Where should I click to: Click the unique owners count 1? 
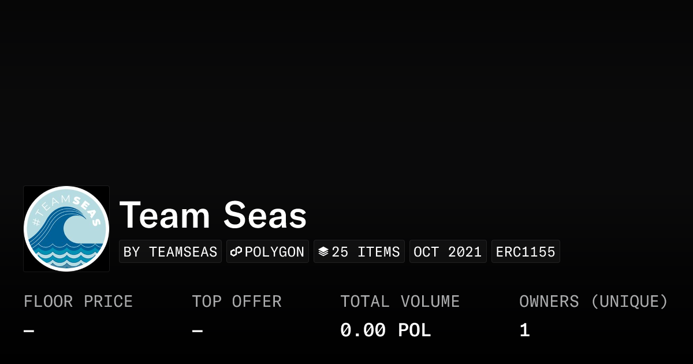coord(524,330)
